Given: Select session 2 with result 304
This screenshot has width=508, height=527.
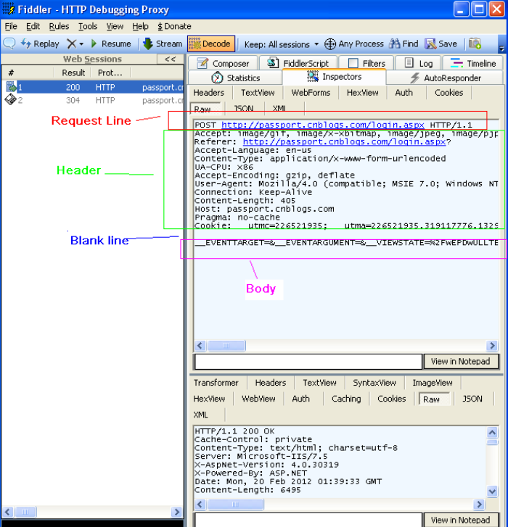Looking at the screenshot, I should [x=93, y=100].
